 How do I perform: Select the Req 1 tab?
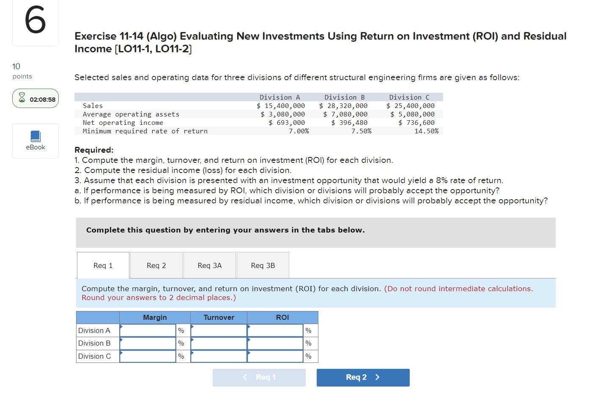coord(103,265)
